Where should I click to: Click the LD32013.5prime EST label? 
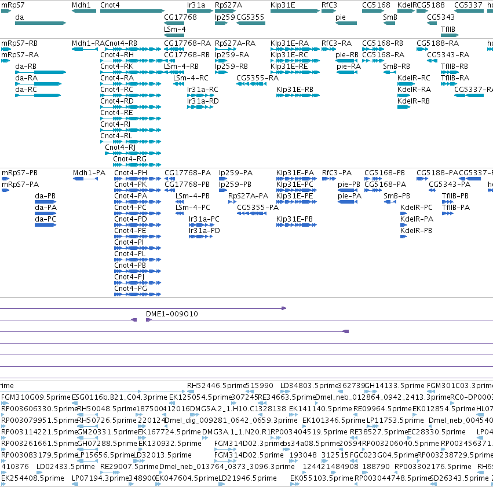coord(163,455)
